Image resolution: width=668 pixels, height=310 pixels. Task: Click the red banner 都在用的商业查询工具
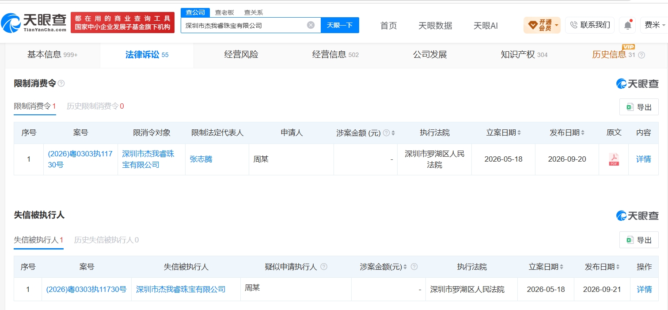pyautogui.click(x=122, y=23)
